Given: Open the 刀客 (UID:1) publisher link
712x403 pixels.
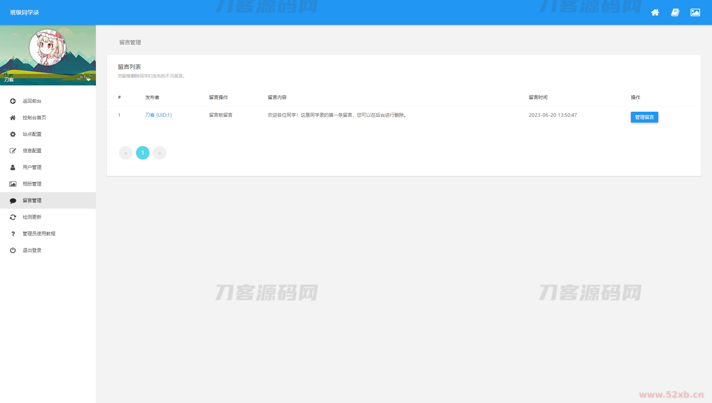Looking at the screenshot, I should click(158, 115).
